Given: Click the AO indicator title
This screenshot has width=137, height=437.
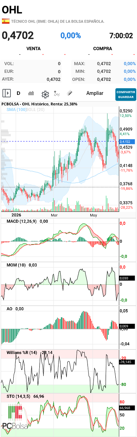Looking at the screenshot, I should [10, 309].
